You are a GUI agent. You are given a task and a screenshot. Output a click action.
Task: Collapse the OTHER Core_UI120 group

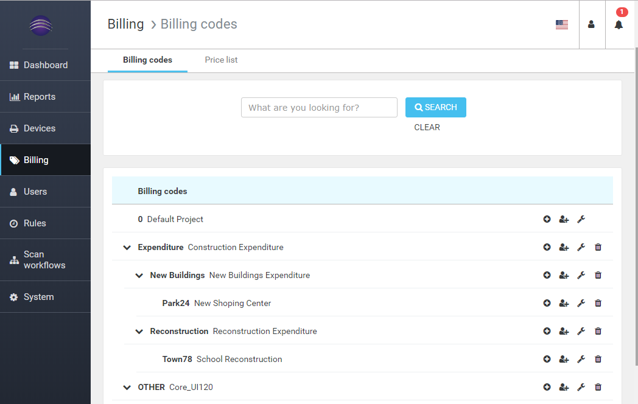coord(127,387)
